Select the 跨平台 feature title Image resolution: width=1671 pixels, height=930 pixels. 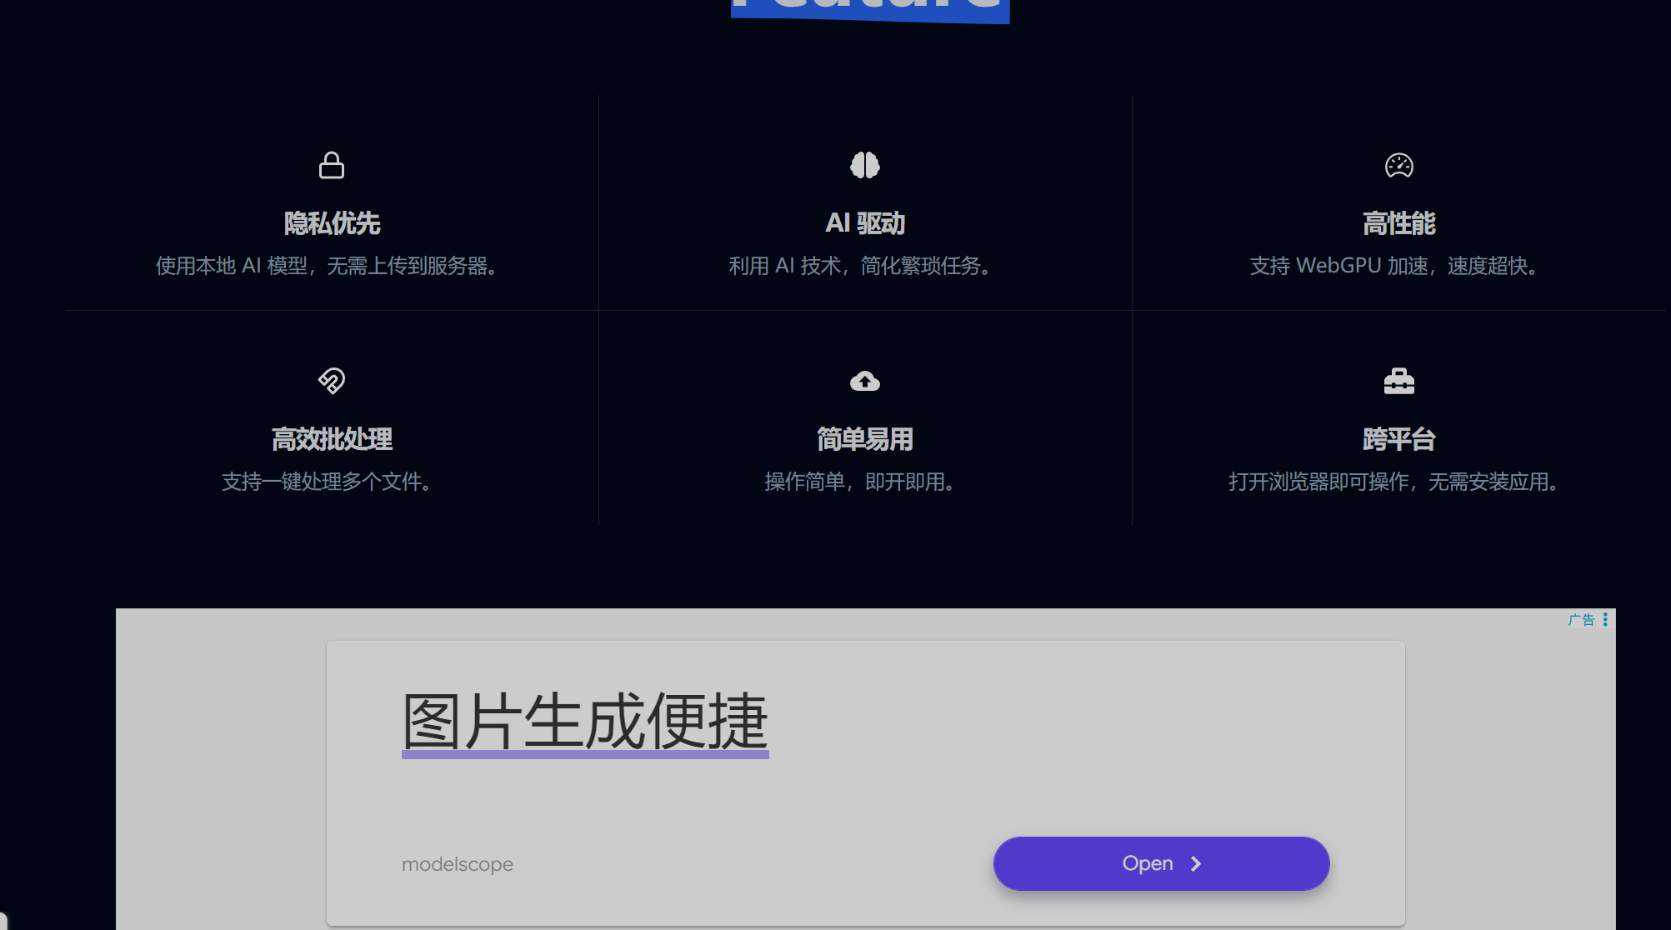1398,439
